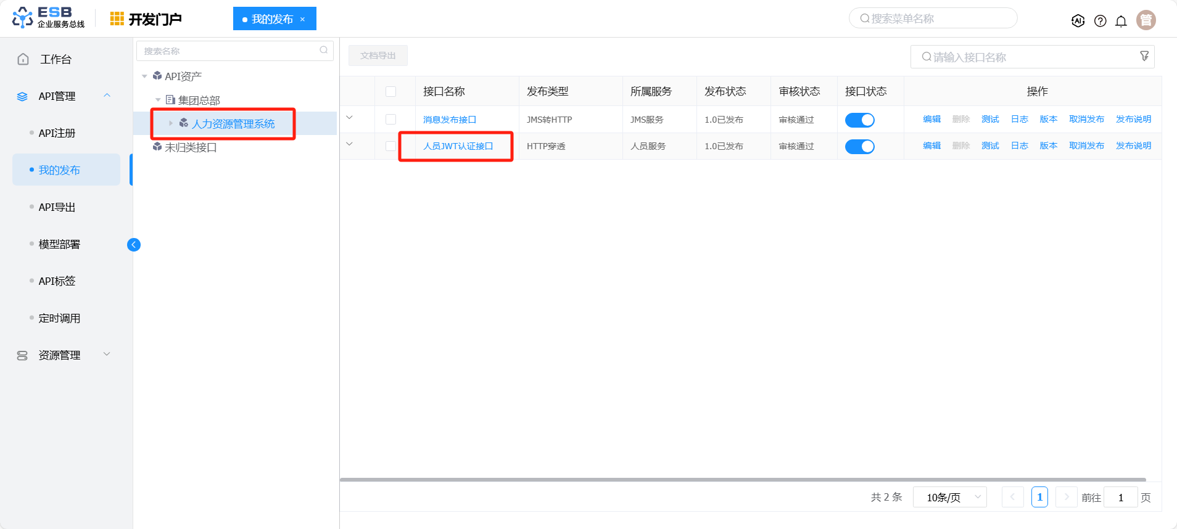Click the 审核状态 column header
Screen dimensions: 1177x529
click(x=799, y=91)
